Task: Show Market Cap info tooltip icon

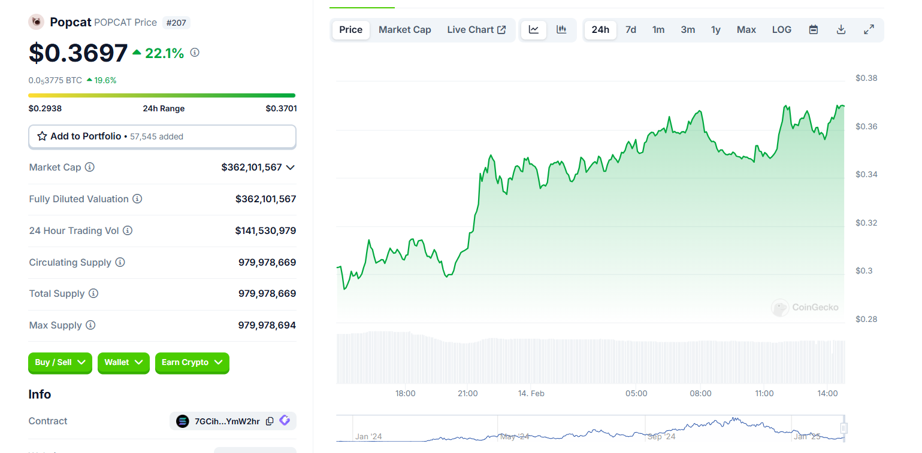Action: 90,168
